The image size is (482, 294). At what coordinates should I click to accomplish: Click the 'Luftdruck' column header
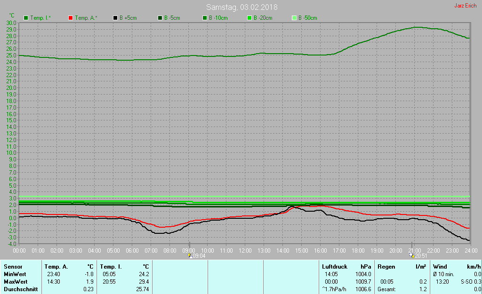(x=335, y=267)
